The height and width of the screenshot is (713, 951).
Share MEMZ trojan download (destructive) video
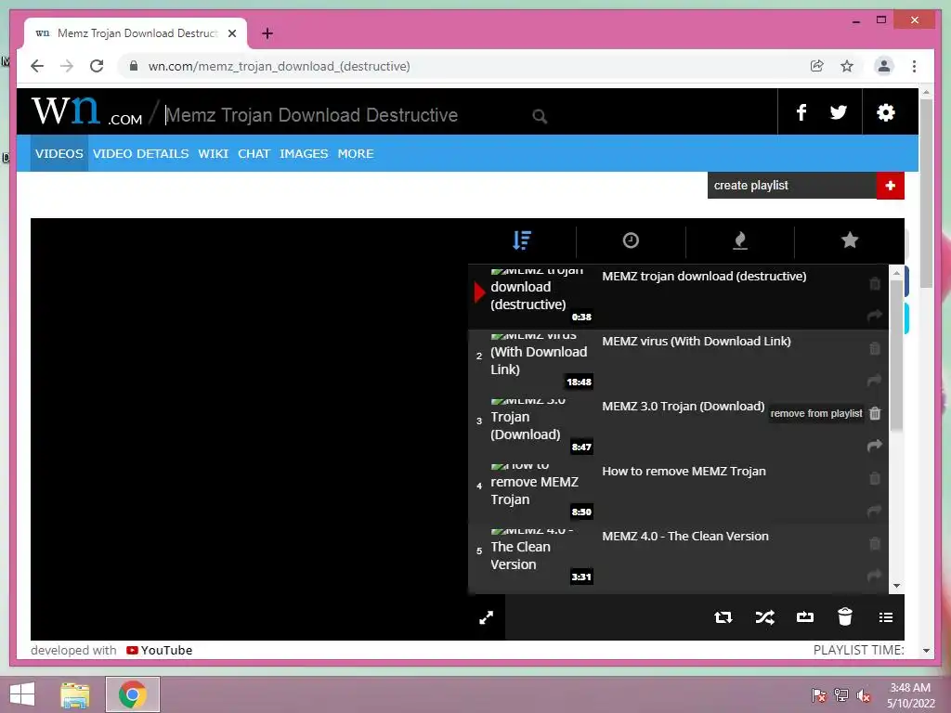[875, 316]
